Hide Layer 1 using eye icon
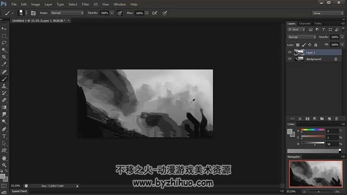Screen dimensions: 347x195 290,52
